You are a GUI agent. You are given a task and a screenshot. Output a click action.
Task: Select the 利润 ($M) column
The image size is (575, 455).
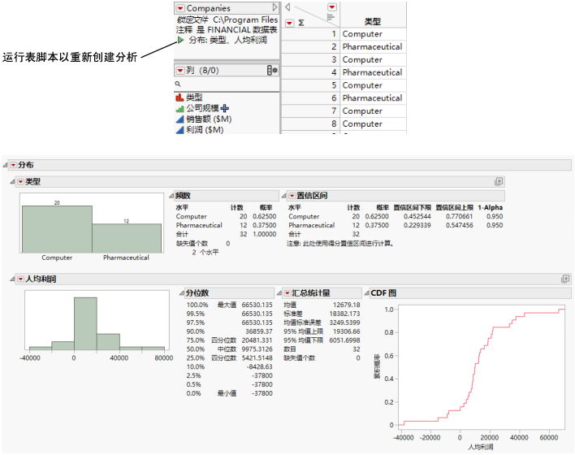pyautogui.click(x=205, y=129)
